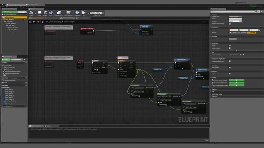Open the Debug menu
The width and height of the screenshot is (264, 148).
[22, 7]
